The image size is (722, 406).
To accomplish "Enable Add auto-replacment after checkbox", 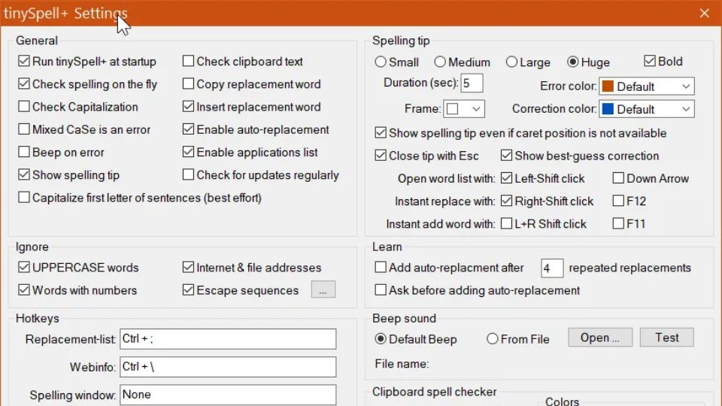I will (381, 267).
